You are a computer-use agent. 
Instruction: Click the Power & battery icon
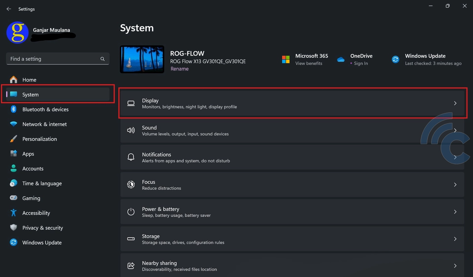click(x=131, y=212)
